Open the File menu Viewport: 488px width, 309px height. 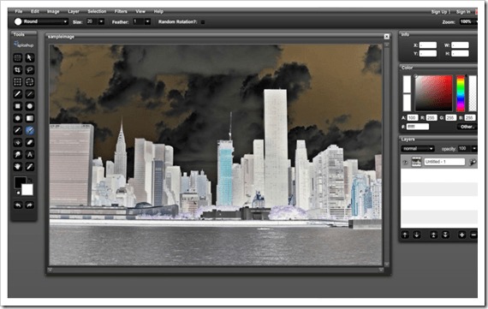click(x=19, y=11)
